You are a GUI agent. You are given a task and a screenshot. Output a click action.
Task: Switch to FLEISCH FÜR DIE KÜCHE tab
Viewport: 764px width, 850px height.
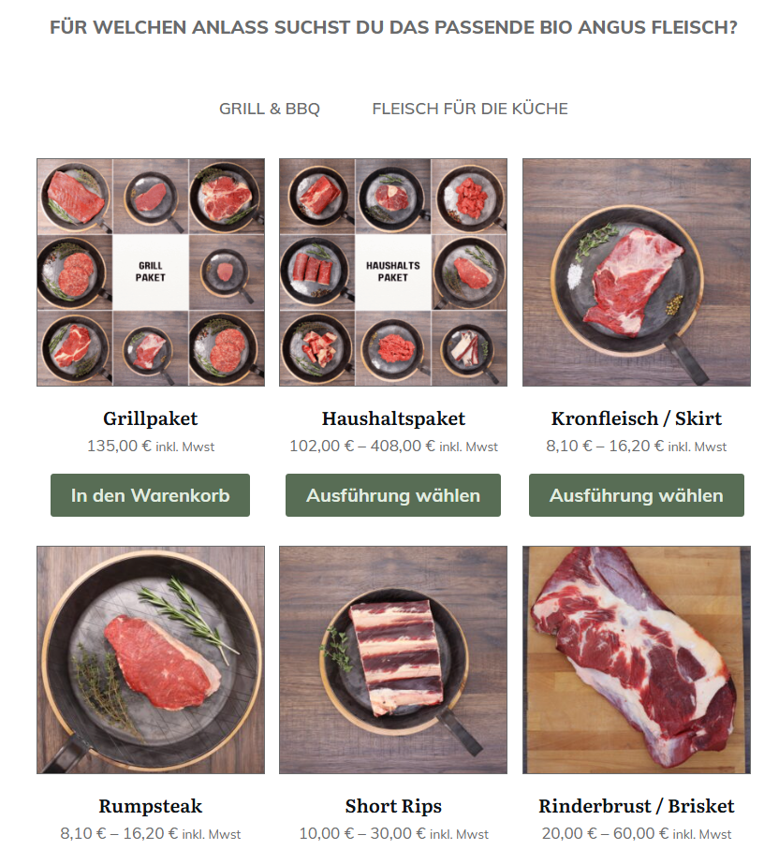pos(470,109)
